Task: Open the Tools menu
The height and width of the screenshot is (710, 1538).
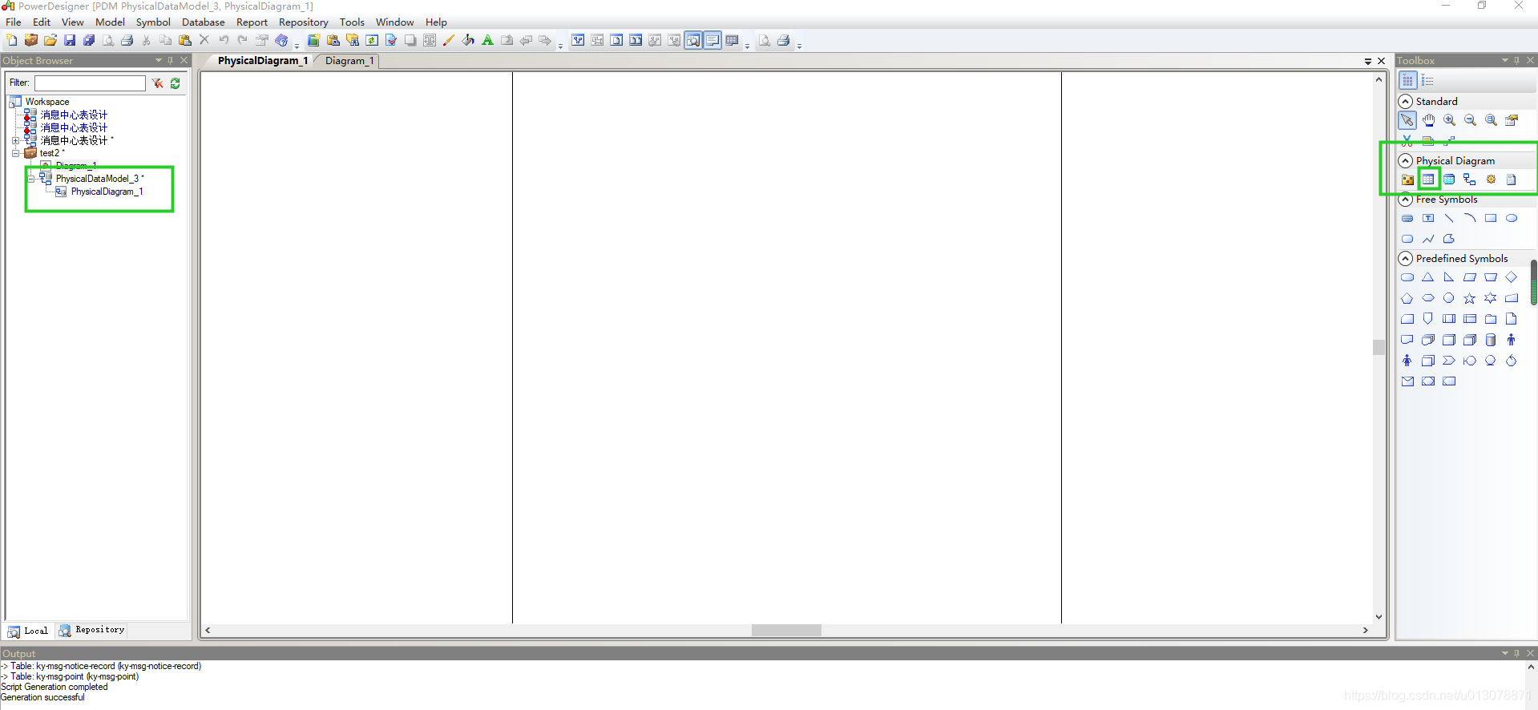Action: pos(352,22)
